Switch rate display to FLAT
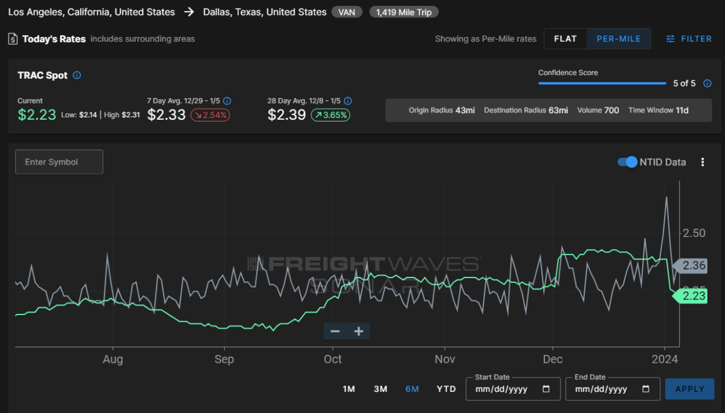The image size is (725, 413). [x=565, y=39]
